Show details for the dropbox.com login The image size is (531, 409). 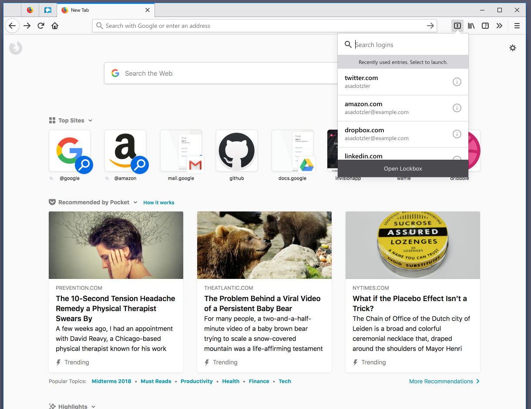click(x=457, y=134)
